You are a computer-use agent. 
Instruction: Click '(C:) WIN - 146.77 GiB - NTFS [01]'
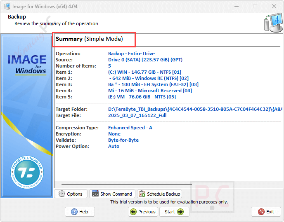click(x=144, y=72)
